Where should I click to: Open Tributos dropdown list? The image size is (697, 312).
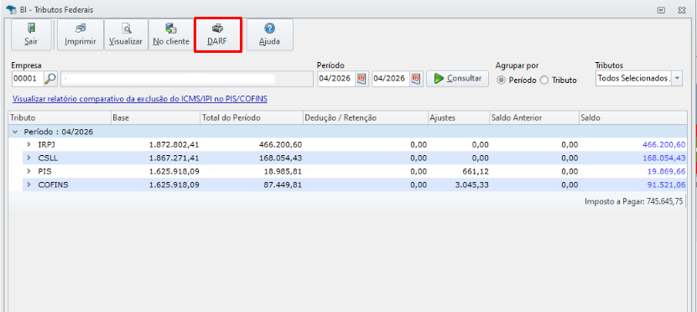(x=677, y=78)
